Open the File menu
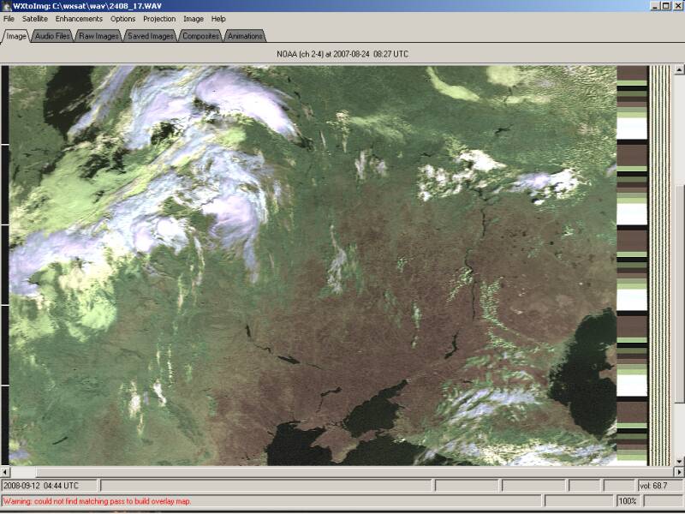Image resolution: width=685 pixels, height=514 pixels. (9, 19)
